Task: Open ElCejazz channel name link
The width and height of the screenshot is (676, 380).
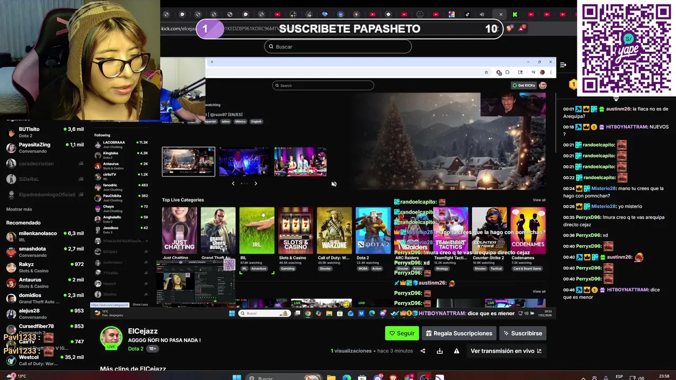Action: pyautogui.click(x=143, y=331)
